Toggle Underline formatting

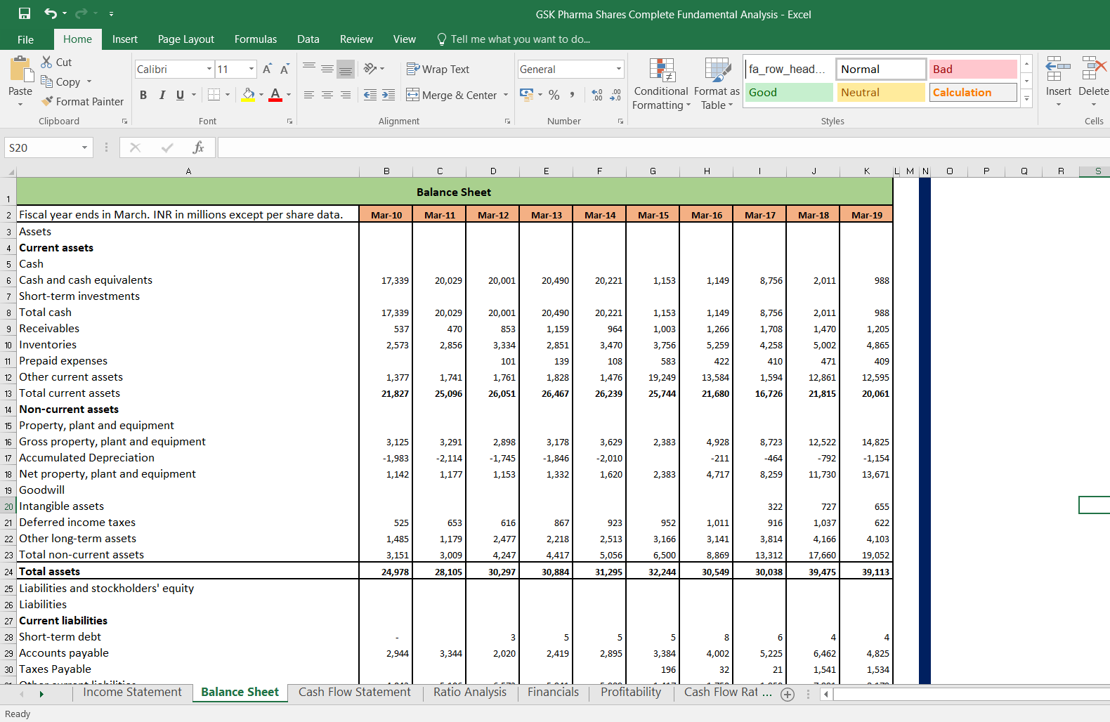(180, 95)
